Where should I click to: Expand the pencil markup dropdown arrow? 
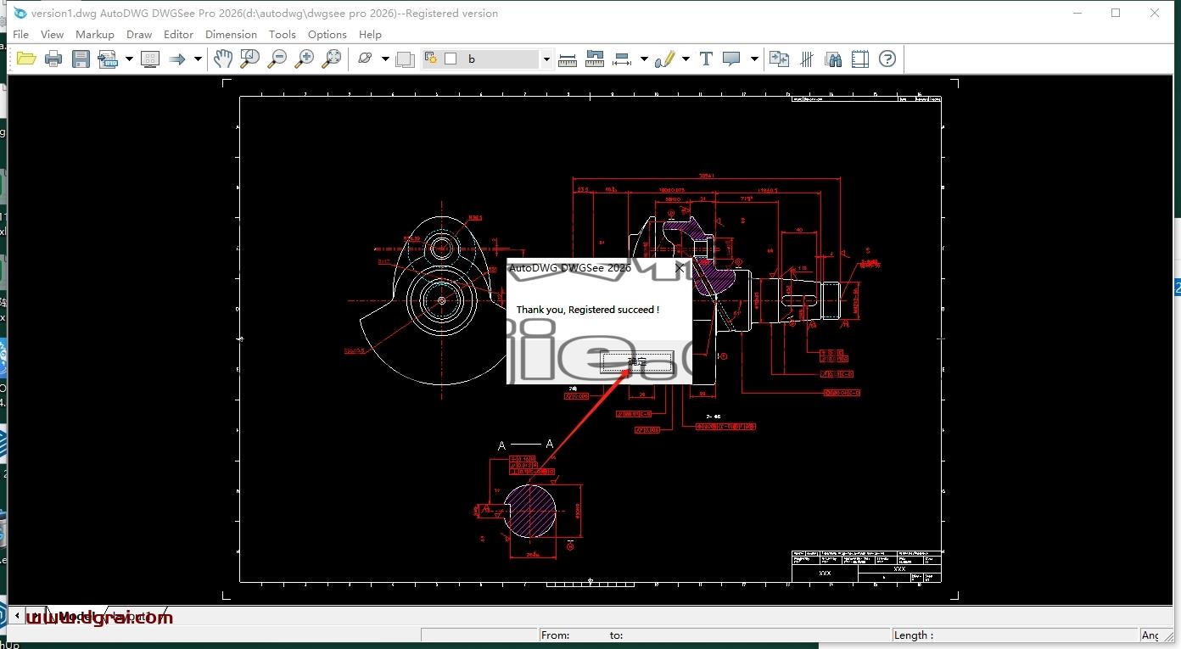click(686, 59)
